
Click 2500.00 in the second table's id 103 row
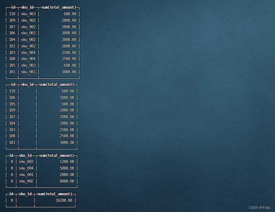(67, 130)
